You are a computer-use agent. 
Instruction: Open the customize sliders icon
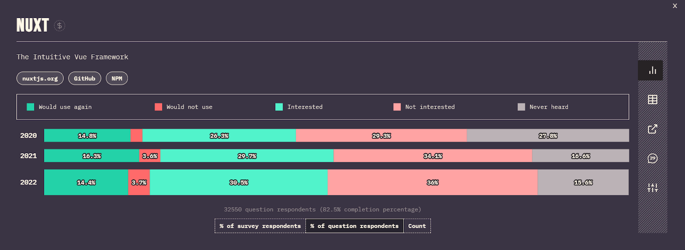pos(652,187)
